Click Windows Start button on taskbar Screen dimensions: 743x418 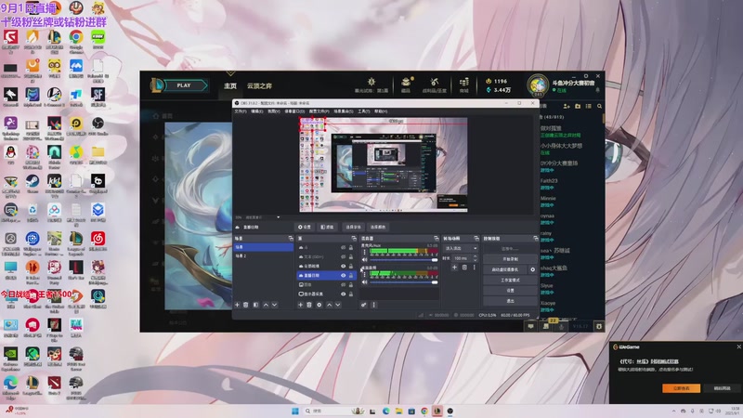[x=295, y=411]
